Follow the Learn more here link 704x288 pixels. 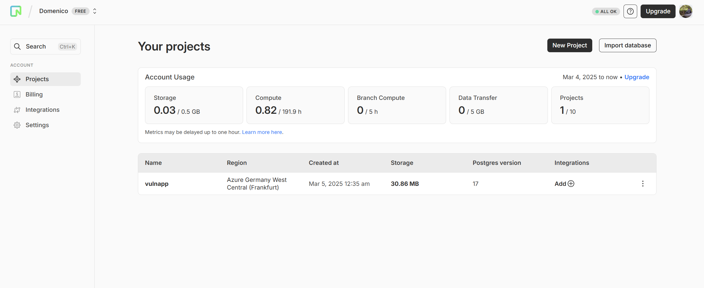click(x=262, y=132)
